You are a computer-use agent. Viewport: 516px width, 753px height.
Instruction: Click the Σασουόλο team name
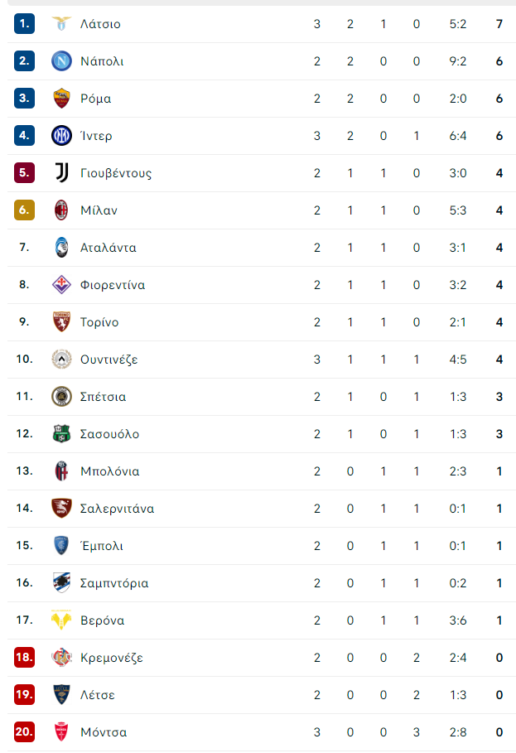pyautogui.click(x=109, y=434)
